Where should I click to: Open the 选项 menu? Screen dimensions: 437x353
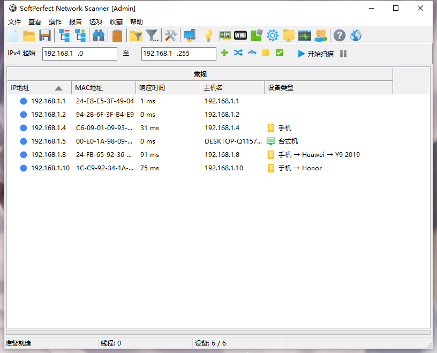pyautogui.click(x=96, y=22)
